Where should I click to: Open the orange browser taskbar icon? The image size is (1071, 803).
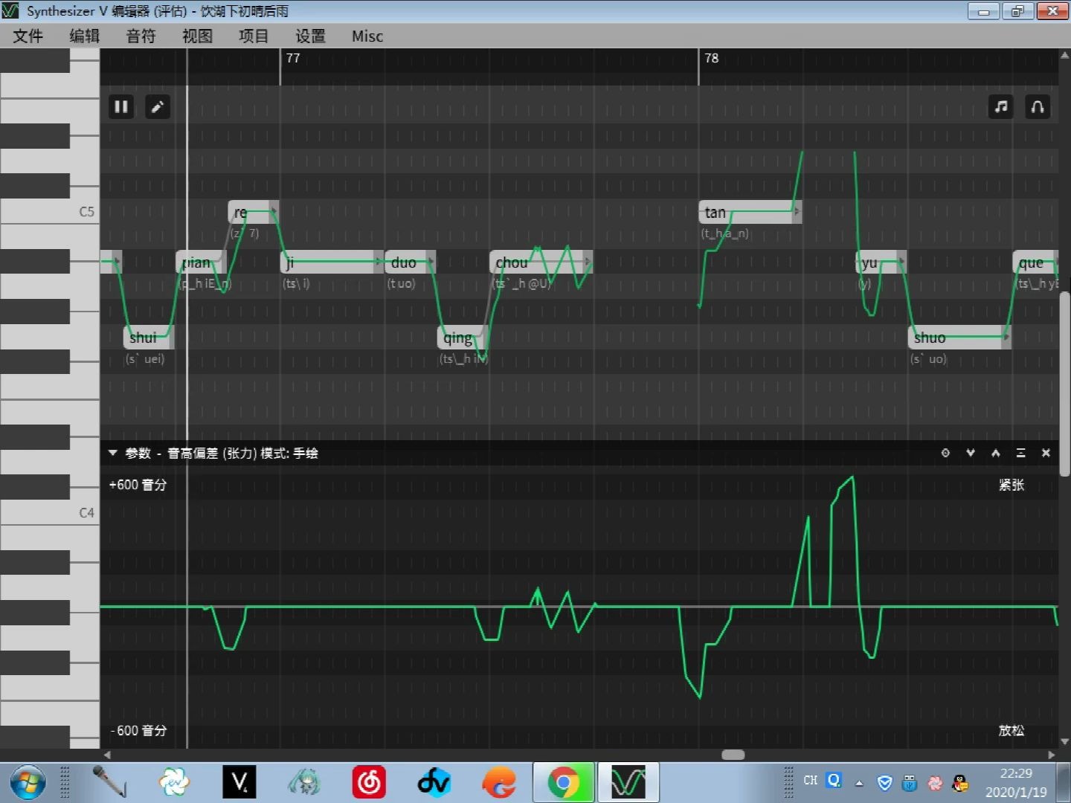click(498, 782)
